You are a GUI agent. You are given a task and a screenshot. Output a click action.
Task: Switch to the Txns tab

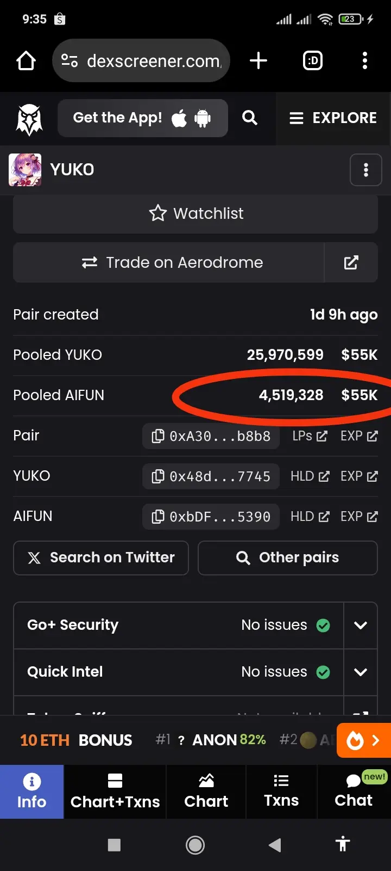click(x=281, y=792)
